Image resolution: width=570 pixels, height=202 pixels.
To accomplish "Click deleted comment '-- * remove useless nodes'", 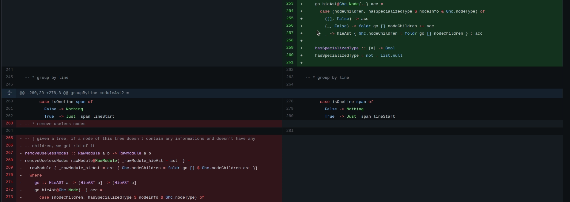I will tap(55, 124).
